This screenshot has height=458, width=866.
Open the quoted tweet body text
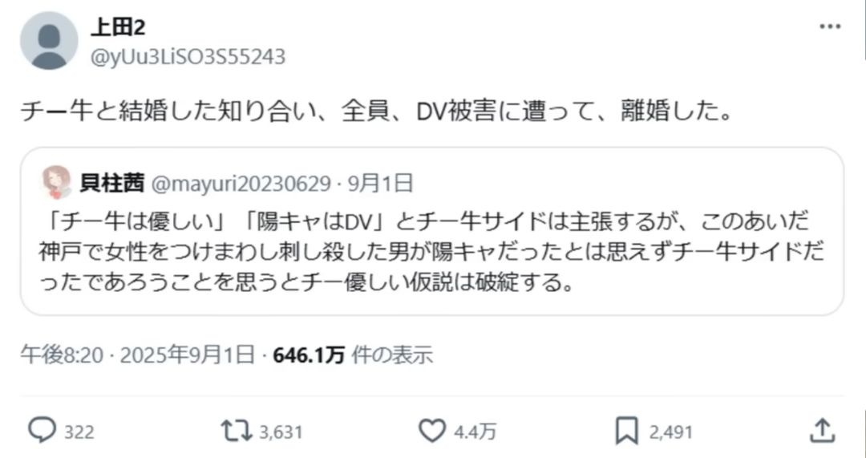pyautogui.click(x=431, y=252)
